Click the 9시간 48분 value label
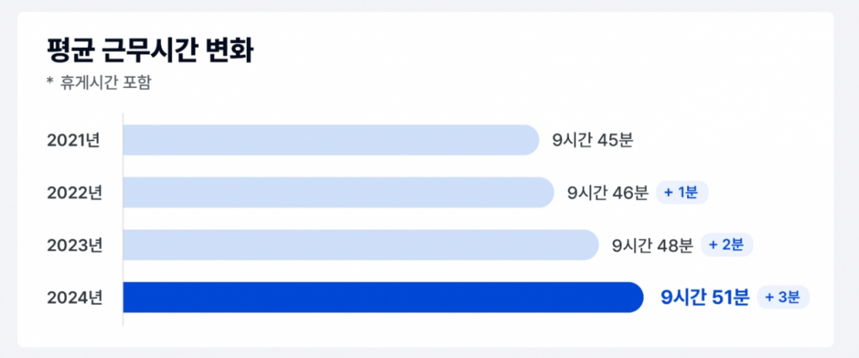Viewport: 859px width, 358px height. coord(653,246)
